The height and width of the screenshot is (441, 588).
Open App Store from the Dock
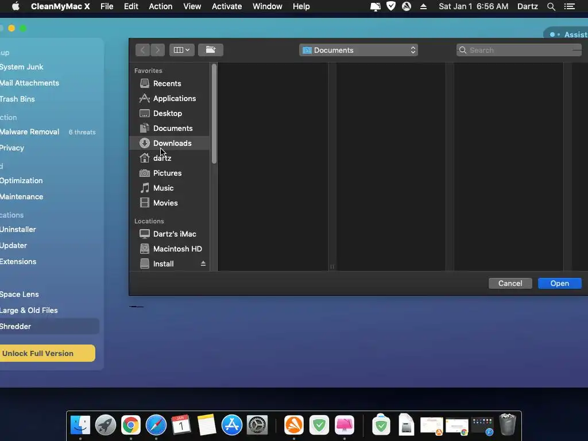pos(232,425)
